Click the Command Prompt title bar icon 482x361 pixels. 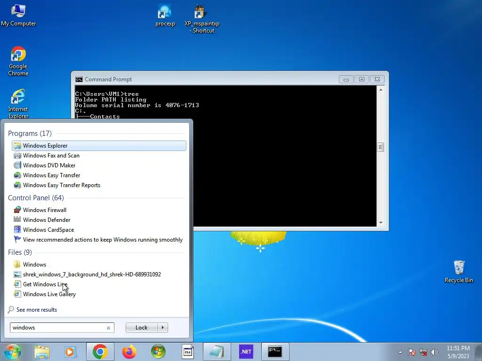[x=79, y=79]
